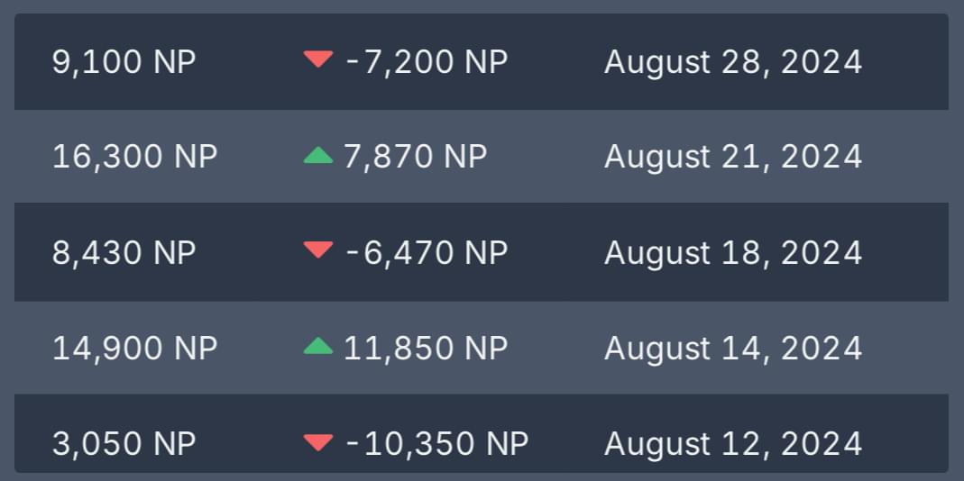Select the 8,430 NP price entry
The image size is (964, 481).
coord(124,252)
